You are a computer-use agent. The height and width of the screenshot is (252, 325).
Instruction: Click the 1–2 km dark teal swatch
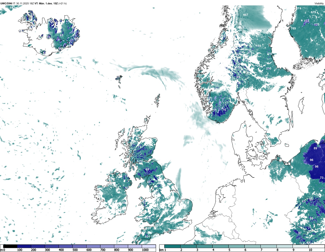[172, 246]
